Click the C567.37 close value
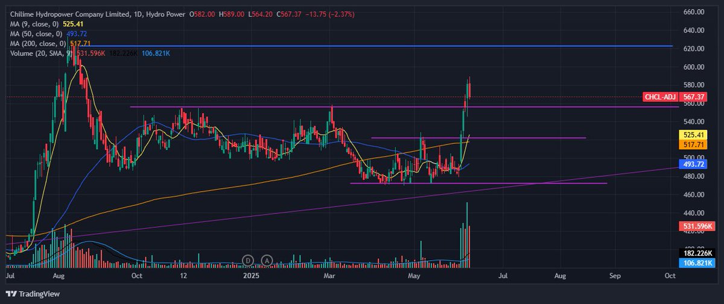This screenshot has width=724, height=304. click(x=290, y=14)
